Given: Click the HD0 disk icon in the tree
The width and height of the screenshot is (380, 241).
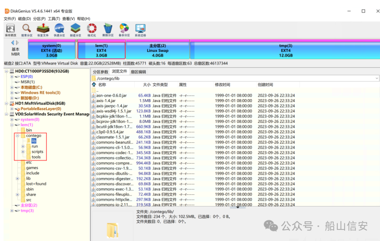Looking at the screenshot, I should coord(12,71).
